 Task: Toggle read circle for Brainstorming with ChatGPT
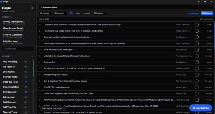point(197,75)
